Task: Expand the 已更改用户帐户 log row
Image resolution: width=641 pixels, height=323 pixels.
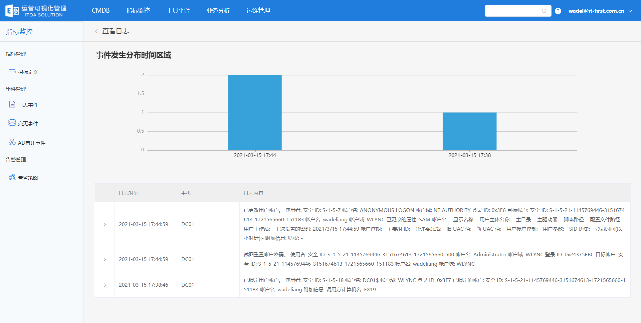Action: pos(105,224)
